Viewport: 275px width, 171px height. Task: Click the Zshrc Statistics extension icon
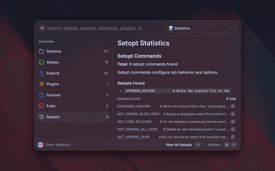[x=40, y=145]
